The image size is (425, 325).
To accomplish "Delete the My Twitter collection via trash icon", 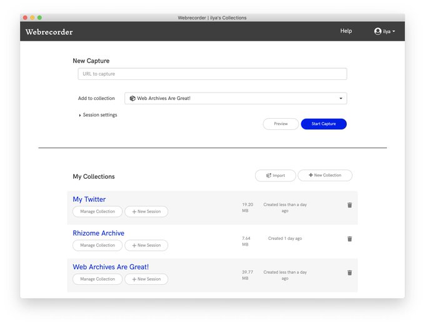I will (x=349, y=205).
